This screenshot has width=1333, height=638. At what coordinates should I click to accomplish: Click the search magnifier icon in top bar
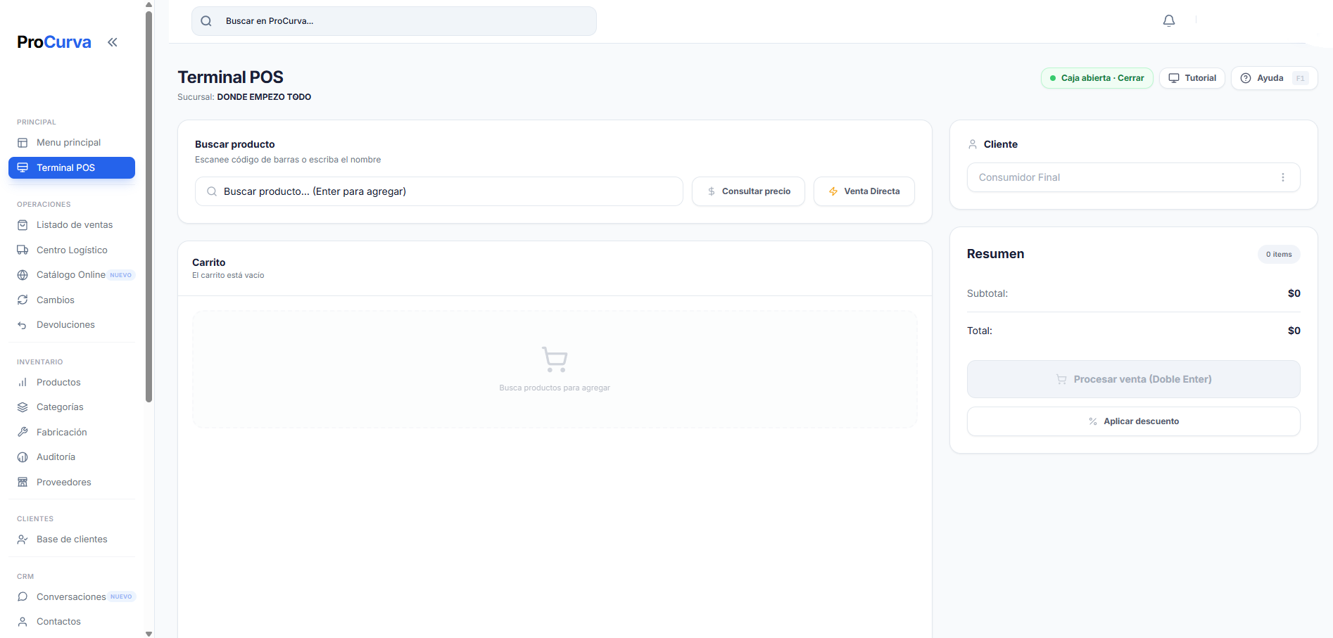click(x=206, y=21)
